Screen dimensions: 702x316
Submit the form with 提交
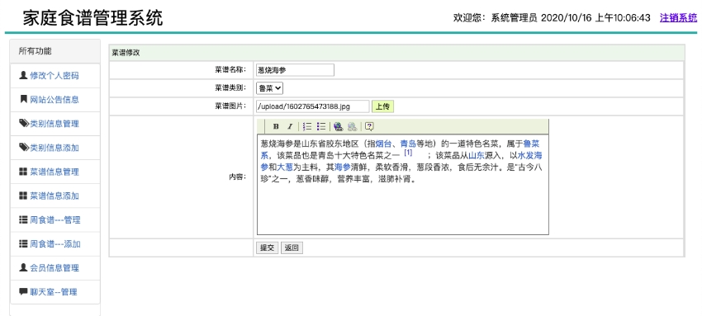pos(268,248)
